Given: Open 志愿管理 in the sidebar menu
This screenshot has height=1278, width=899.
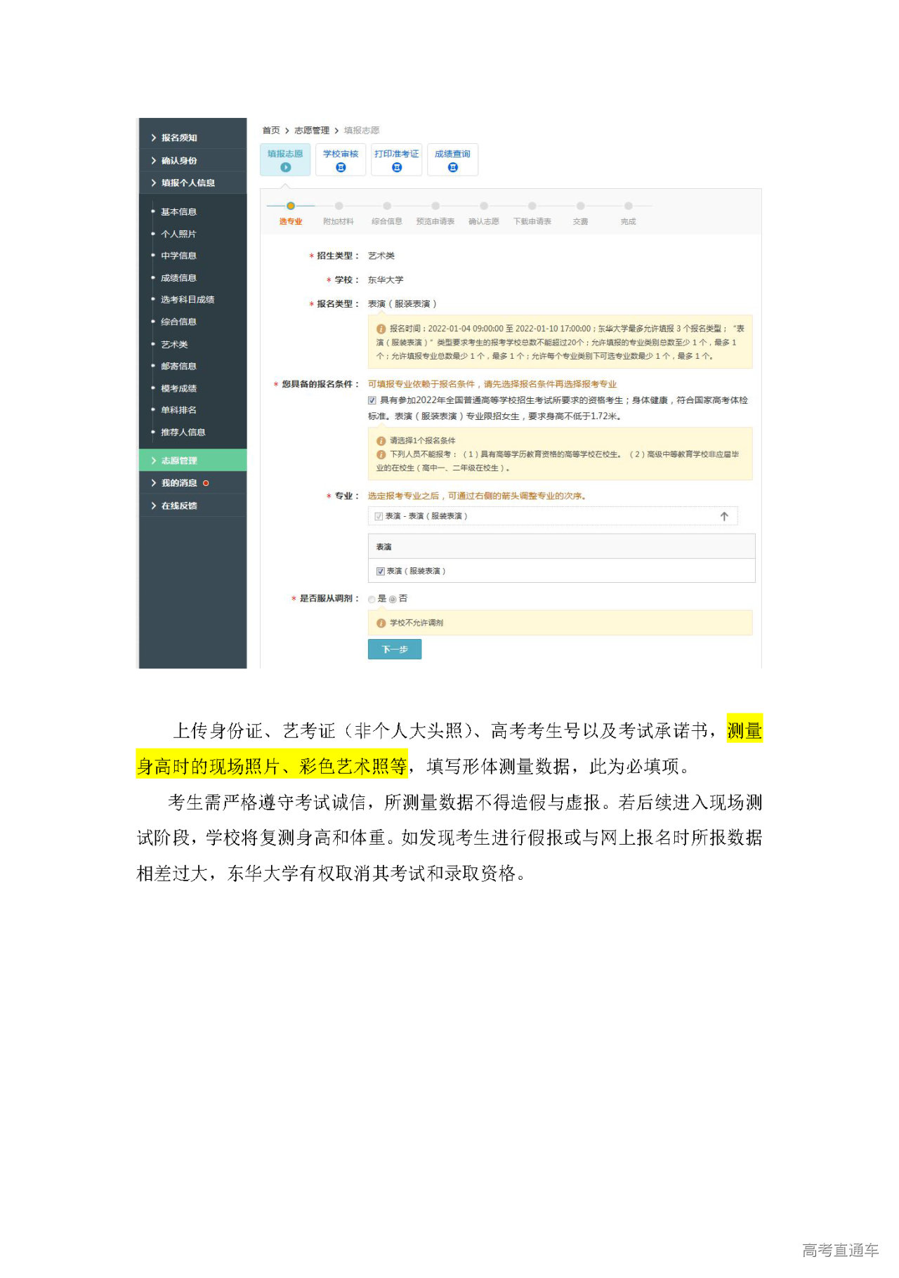Looking at the screenshot, I should click(179, 461).
